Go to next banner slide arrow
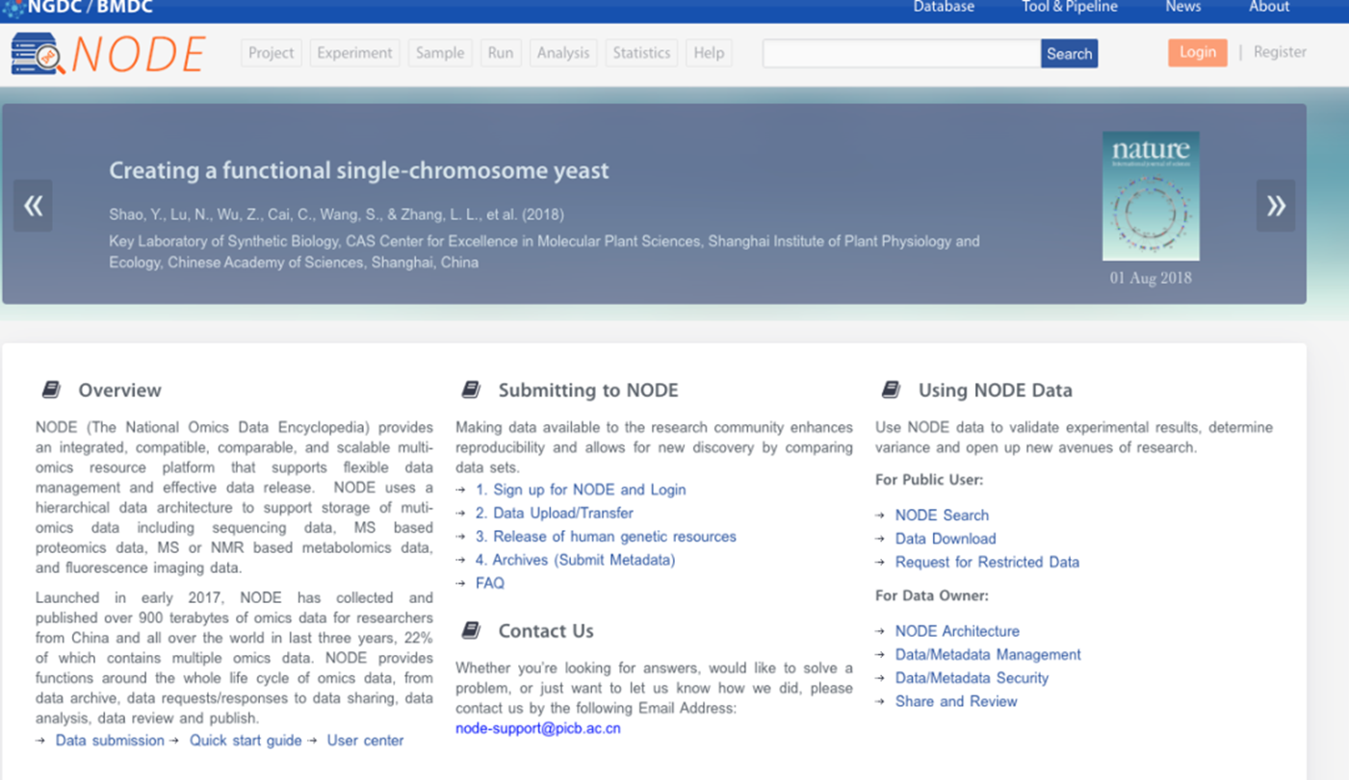 point(1276,205)
